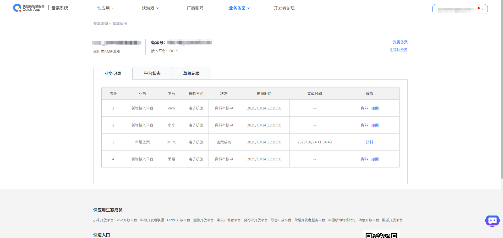Open the 业务备案 dropdown menu
The height and width of the screenshot is (238, 503).
239,8
